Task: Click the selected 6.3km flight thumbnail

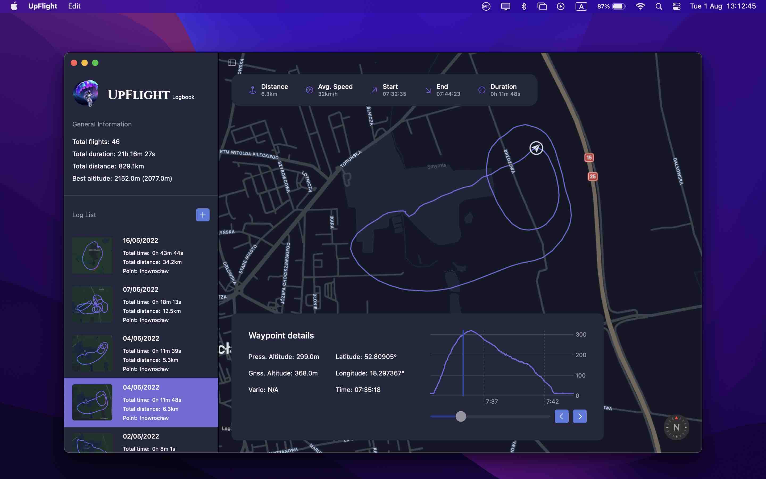Action: click(x=92, y=402)
